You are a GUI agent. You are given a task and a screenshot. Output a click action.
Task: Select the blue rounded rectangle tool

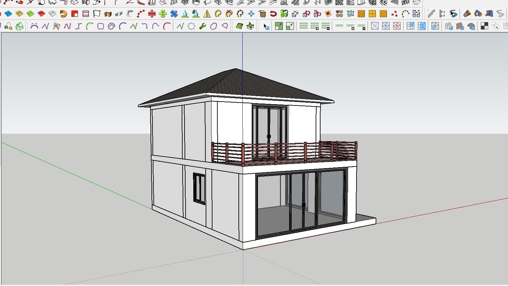[x=100, y=26]
